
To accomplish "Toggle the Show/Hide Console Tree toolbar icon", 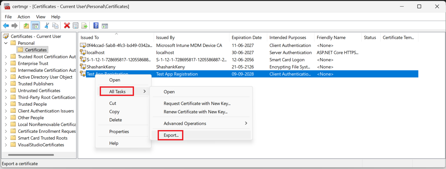I will point(35,26).
